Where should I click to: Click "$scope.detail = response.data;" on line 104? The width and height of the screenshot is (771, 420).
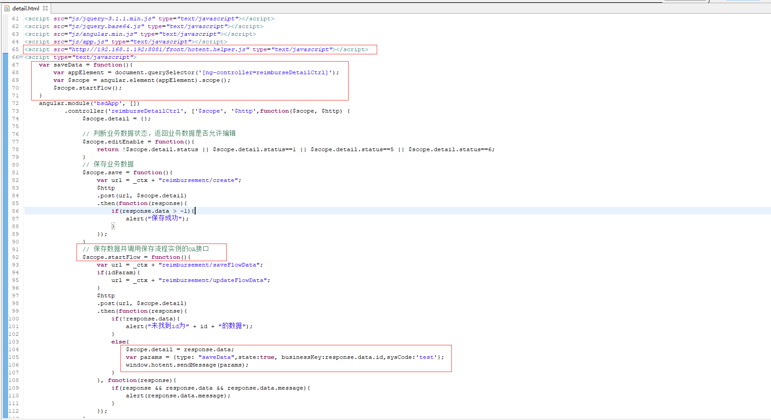[x=180, y=349]
